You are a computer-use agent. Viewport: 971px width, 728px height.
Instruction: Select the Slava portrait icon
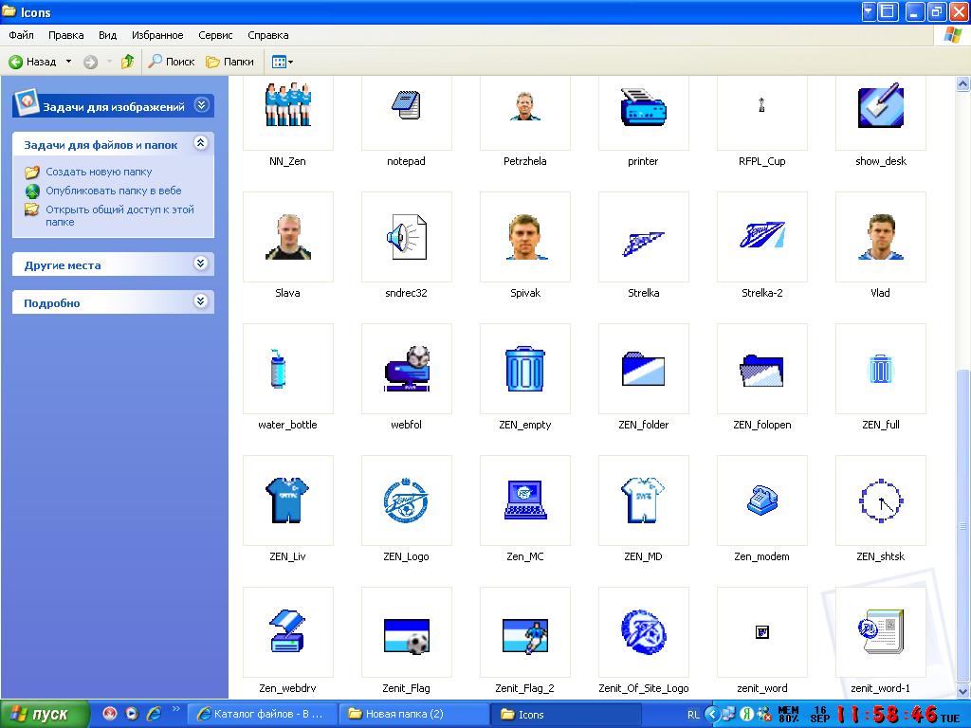tap(288, 237)
